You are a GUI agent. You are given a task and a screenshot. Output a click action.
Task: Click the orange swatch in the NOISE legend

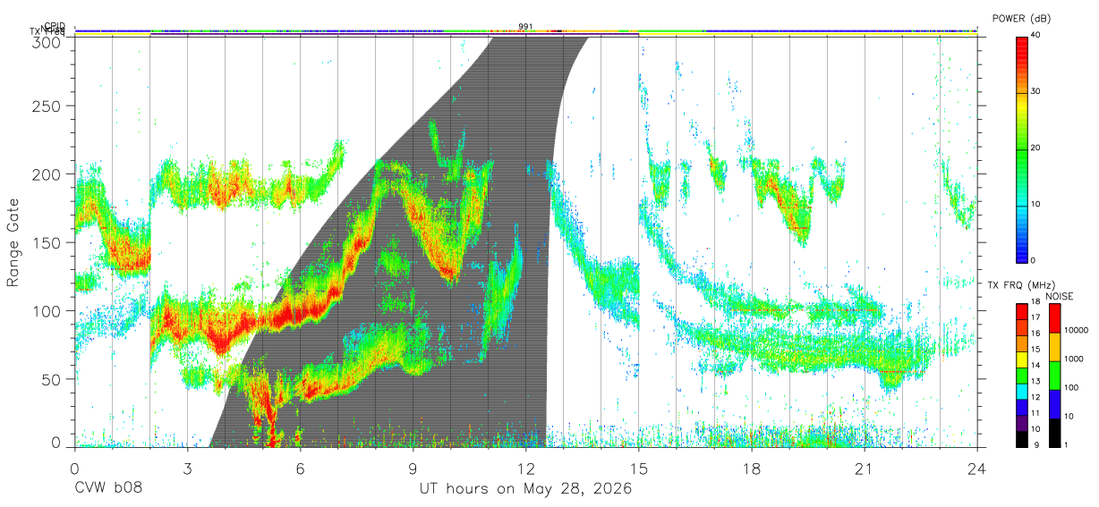point(1054,347)
